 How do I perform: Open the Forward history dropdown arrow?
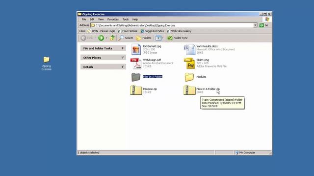(x=106, y=38)
